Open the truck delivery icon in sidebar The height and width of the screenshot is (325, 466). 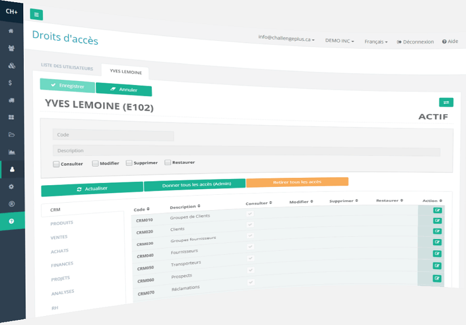11,100
